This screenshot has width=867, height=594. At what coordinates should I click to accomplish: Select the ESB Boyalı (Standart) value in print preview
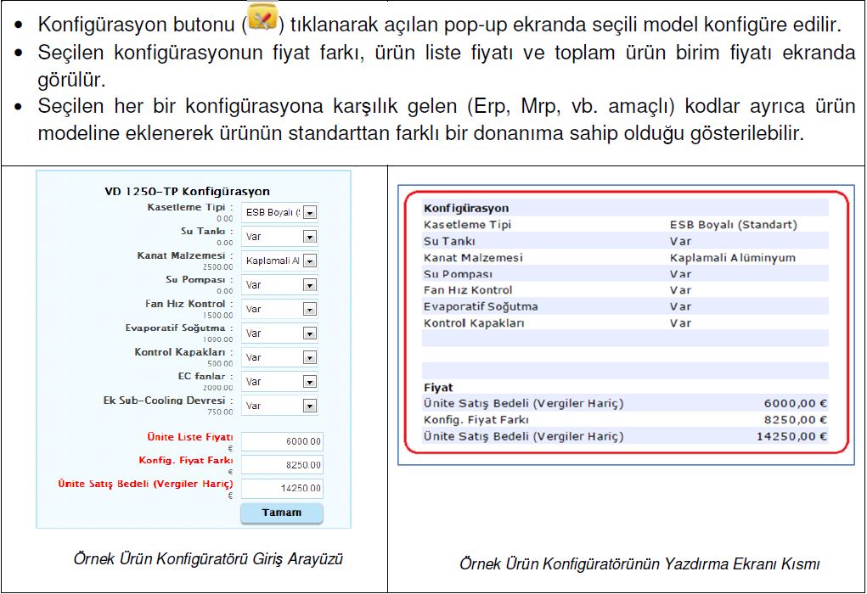[733, 225]
